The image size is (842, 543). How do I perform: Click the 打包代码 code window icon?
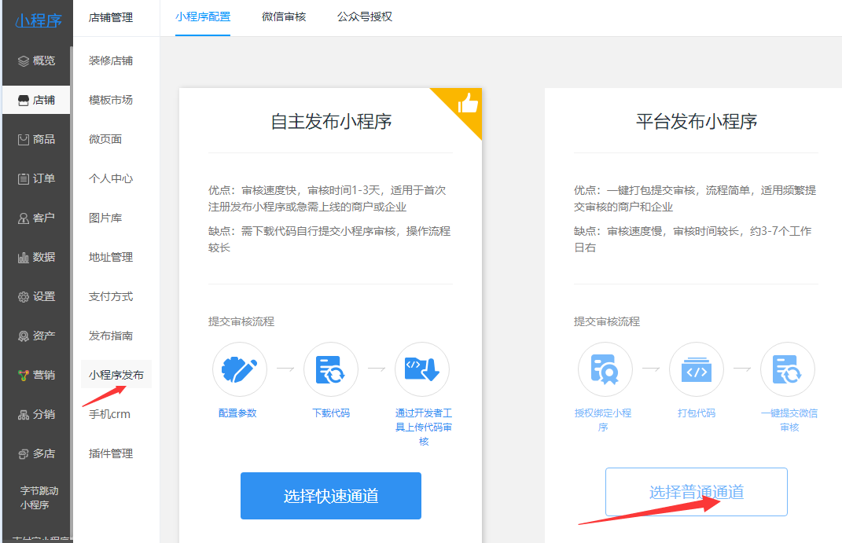tap(696, 369)
